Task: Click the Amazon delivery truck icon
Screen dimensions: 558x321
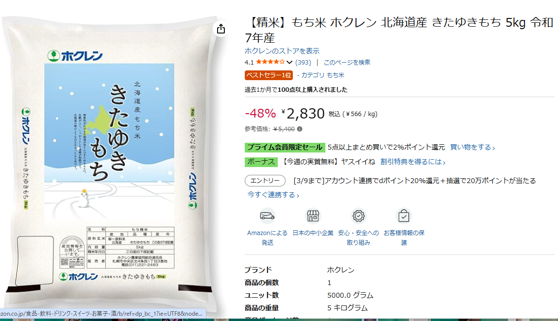Action: point(267,216)
